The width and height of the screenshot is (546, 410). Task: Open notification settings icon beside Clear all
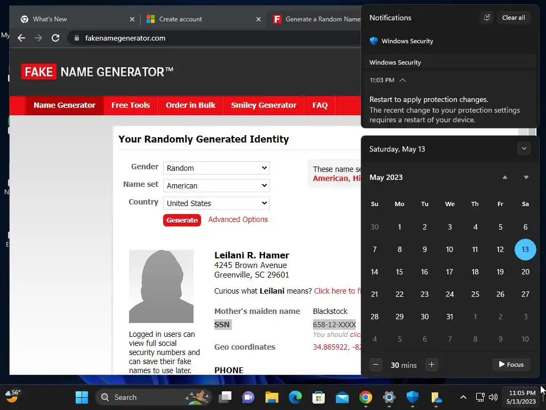click(487, 18)
